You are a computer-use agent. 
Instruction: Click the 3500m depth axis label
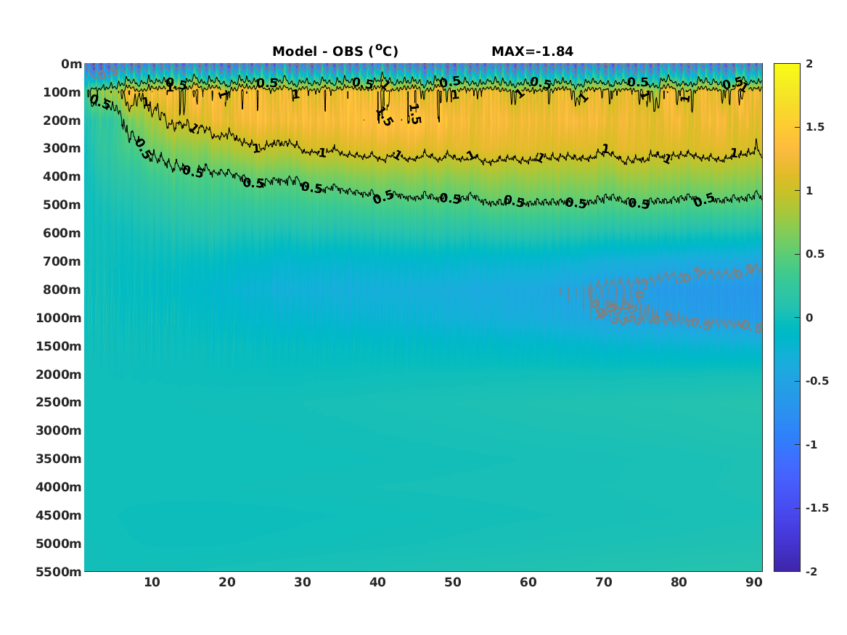point(59,459)
